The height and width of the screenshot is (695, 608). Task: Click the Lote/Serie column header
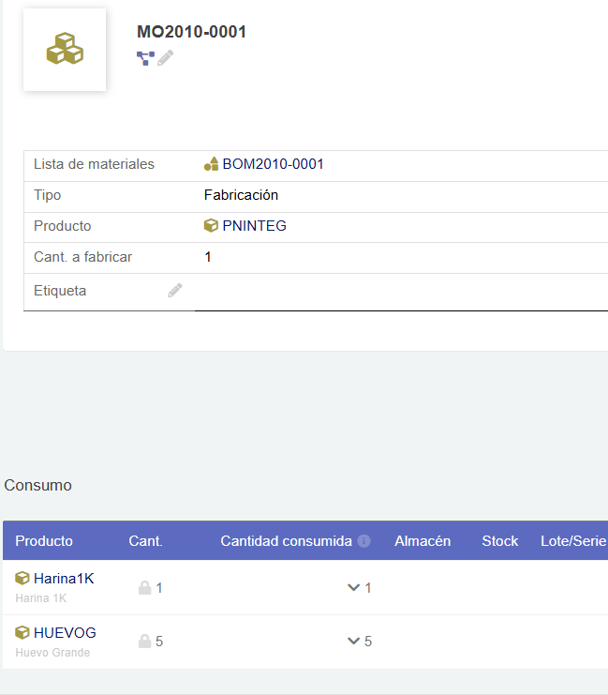coord(573,541)
